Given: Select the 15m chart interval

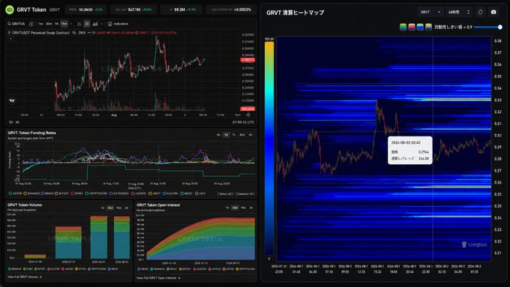Looking at the screenshot, I should 64,24.
